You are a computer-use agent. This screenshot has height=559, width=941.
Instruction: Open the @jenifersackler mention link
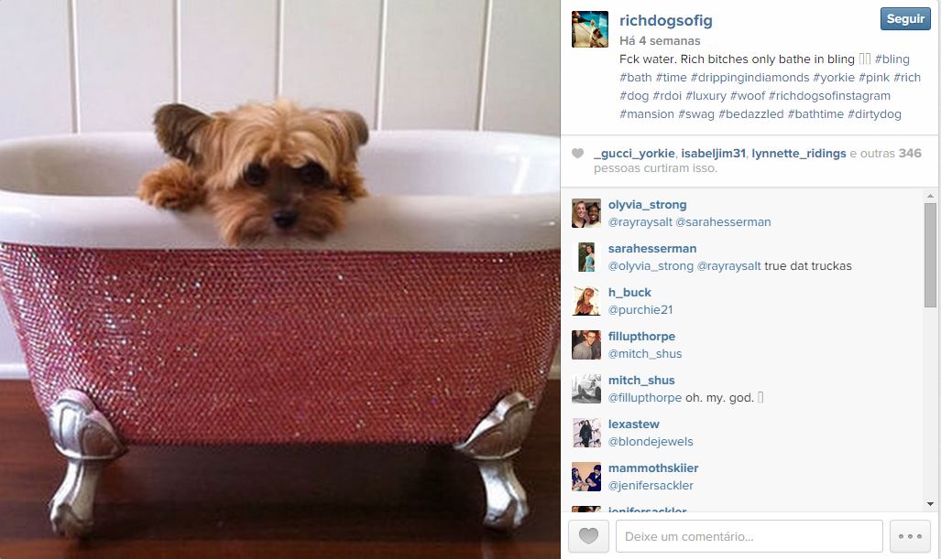[651, 485]
